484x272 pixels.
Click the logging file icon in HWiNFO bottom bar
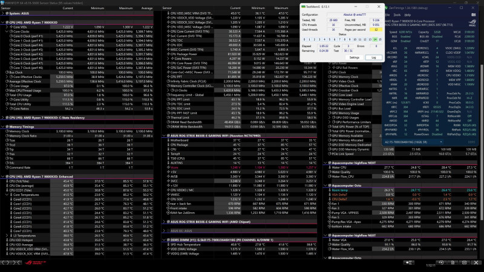(453, 262)
